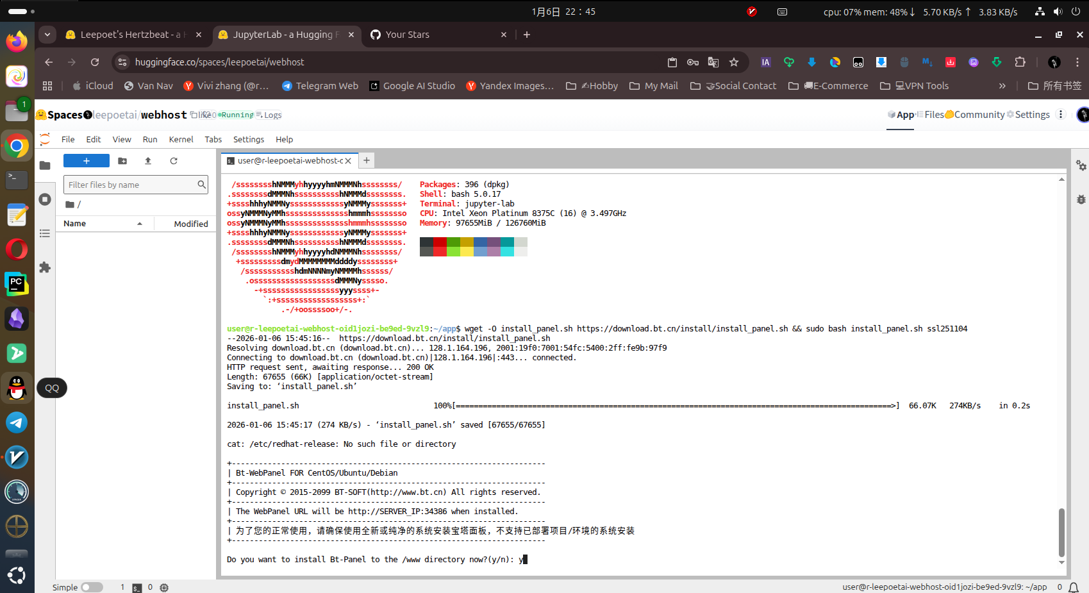
Task: Expand hidden bookmarks overflow chevron
Action: pos(1002,86)
